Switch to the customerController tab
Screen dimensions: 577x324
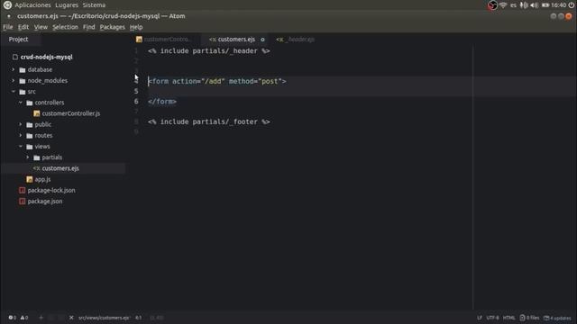click(x=164, y=40)
